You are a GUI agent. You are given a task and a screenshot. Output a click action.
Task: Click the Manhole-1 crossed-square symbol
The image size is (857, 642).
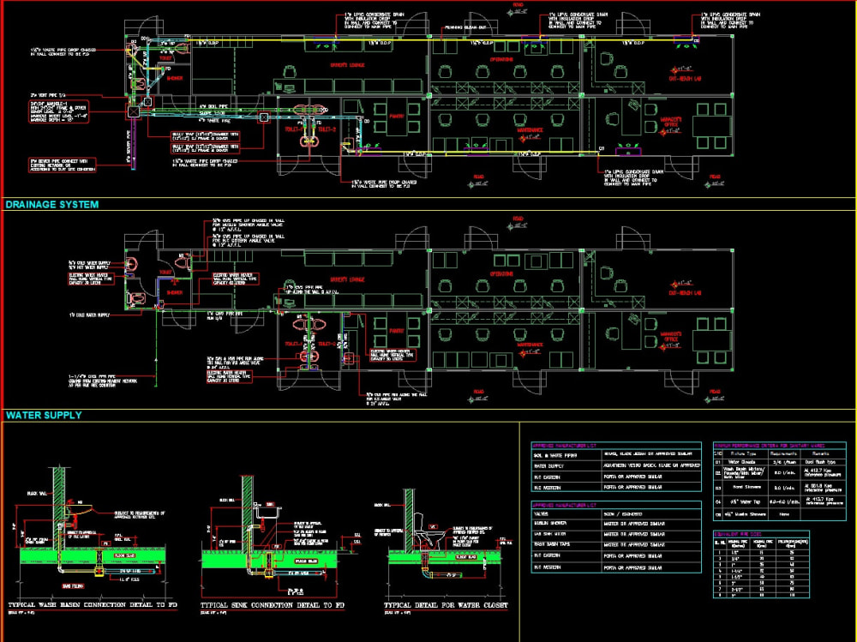tap(134, 111)
